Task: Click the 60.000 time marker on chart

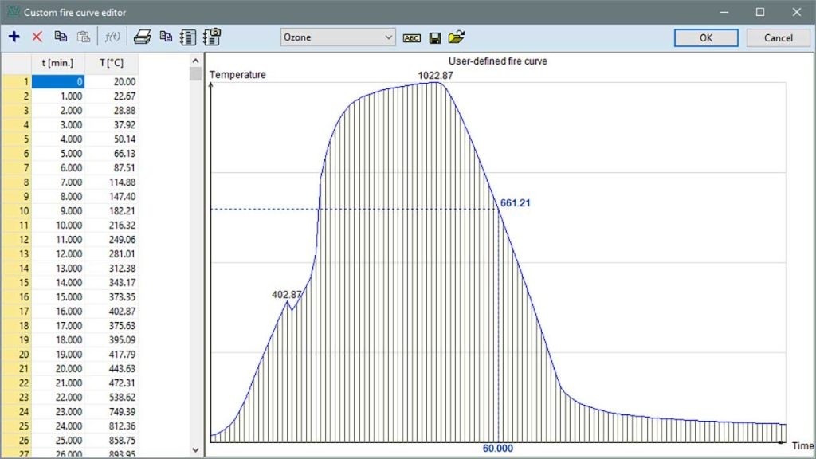Action: click(497, 449)
